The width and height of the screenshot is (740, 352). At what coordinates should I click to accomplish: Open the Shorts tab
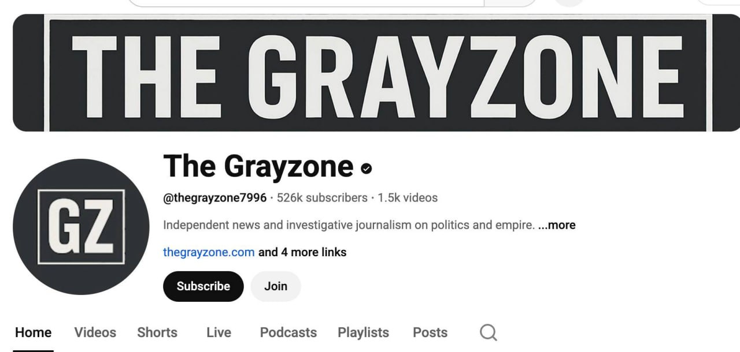157,332
